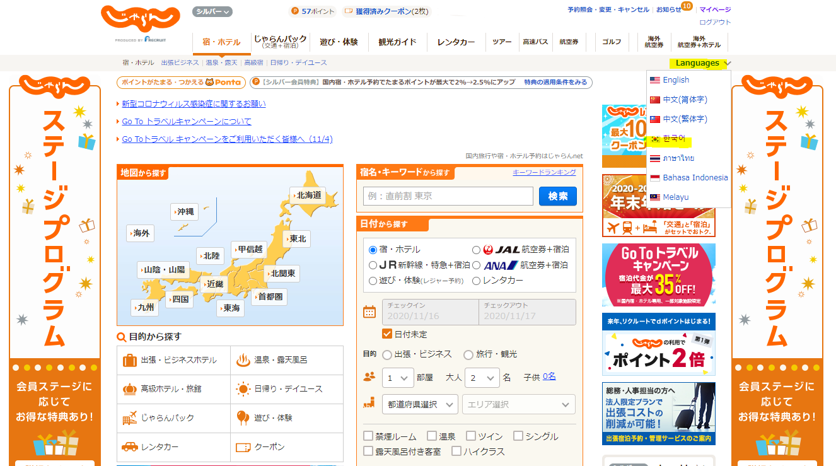The image size is (836, 466).
Task: Click the チェックイン date field
Action: pos(431,312)
